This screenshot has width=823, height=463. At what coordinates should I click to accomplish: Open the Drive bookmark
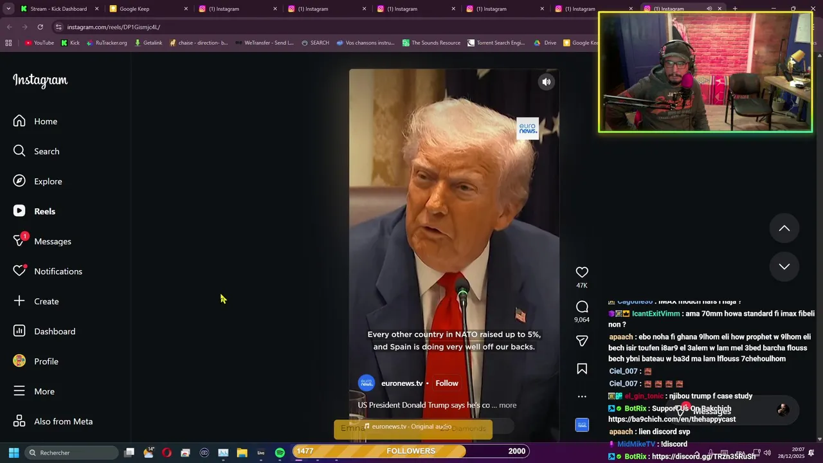[x=545, y=43]
